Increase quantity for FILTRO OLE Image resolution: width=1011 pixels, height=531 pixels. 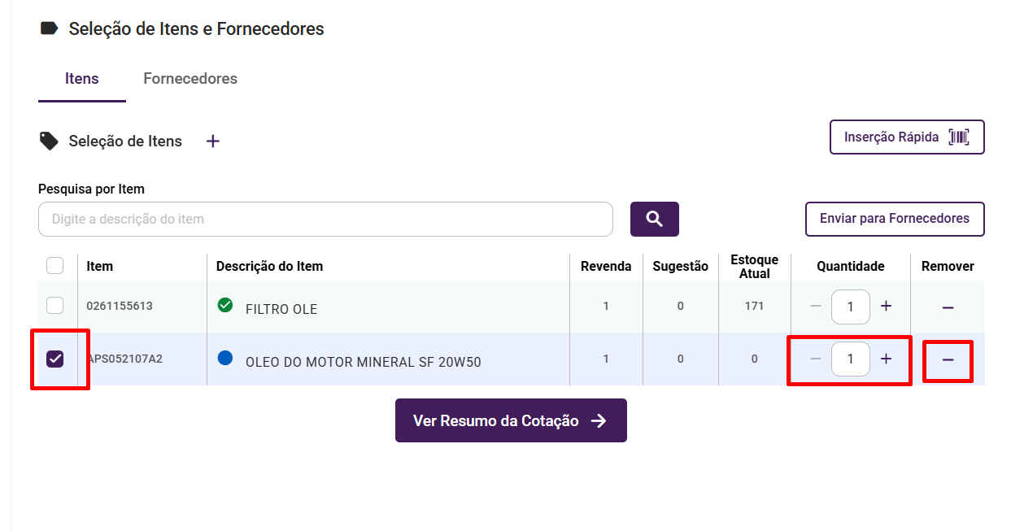[887, 307]
